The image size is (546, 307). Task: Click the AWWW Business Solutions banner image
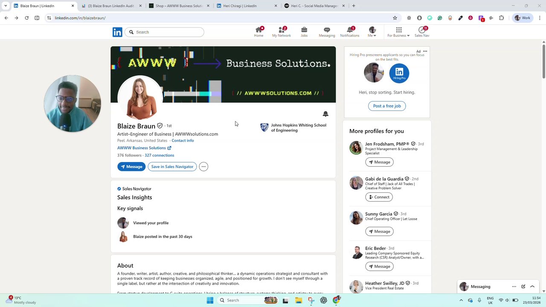(x=223, y=75)
